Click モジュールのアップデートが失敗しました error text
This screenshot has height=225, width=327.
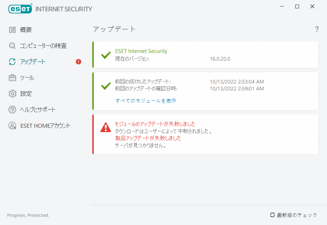(154, 124)
